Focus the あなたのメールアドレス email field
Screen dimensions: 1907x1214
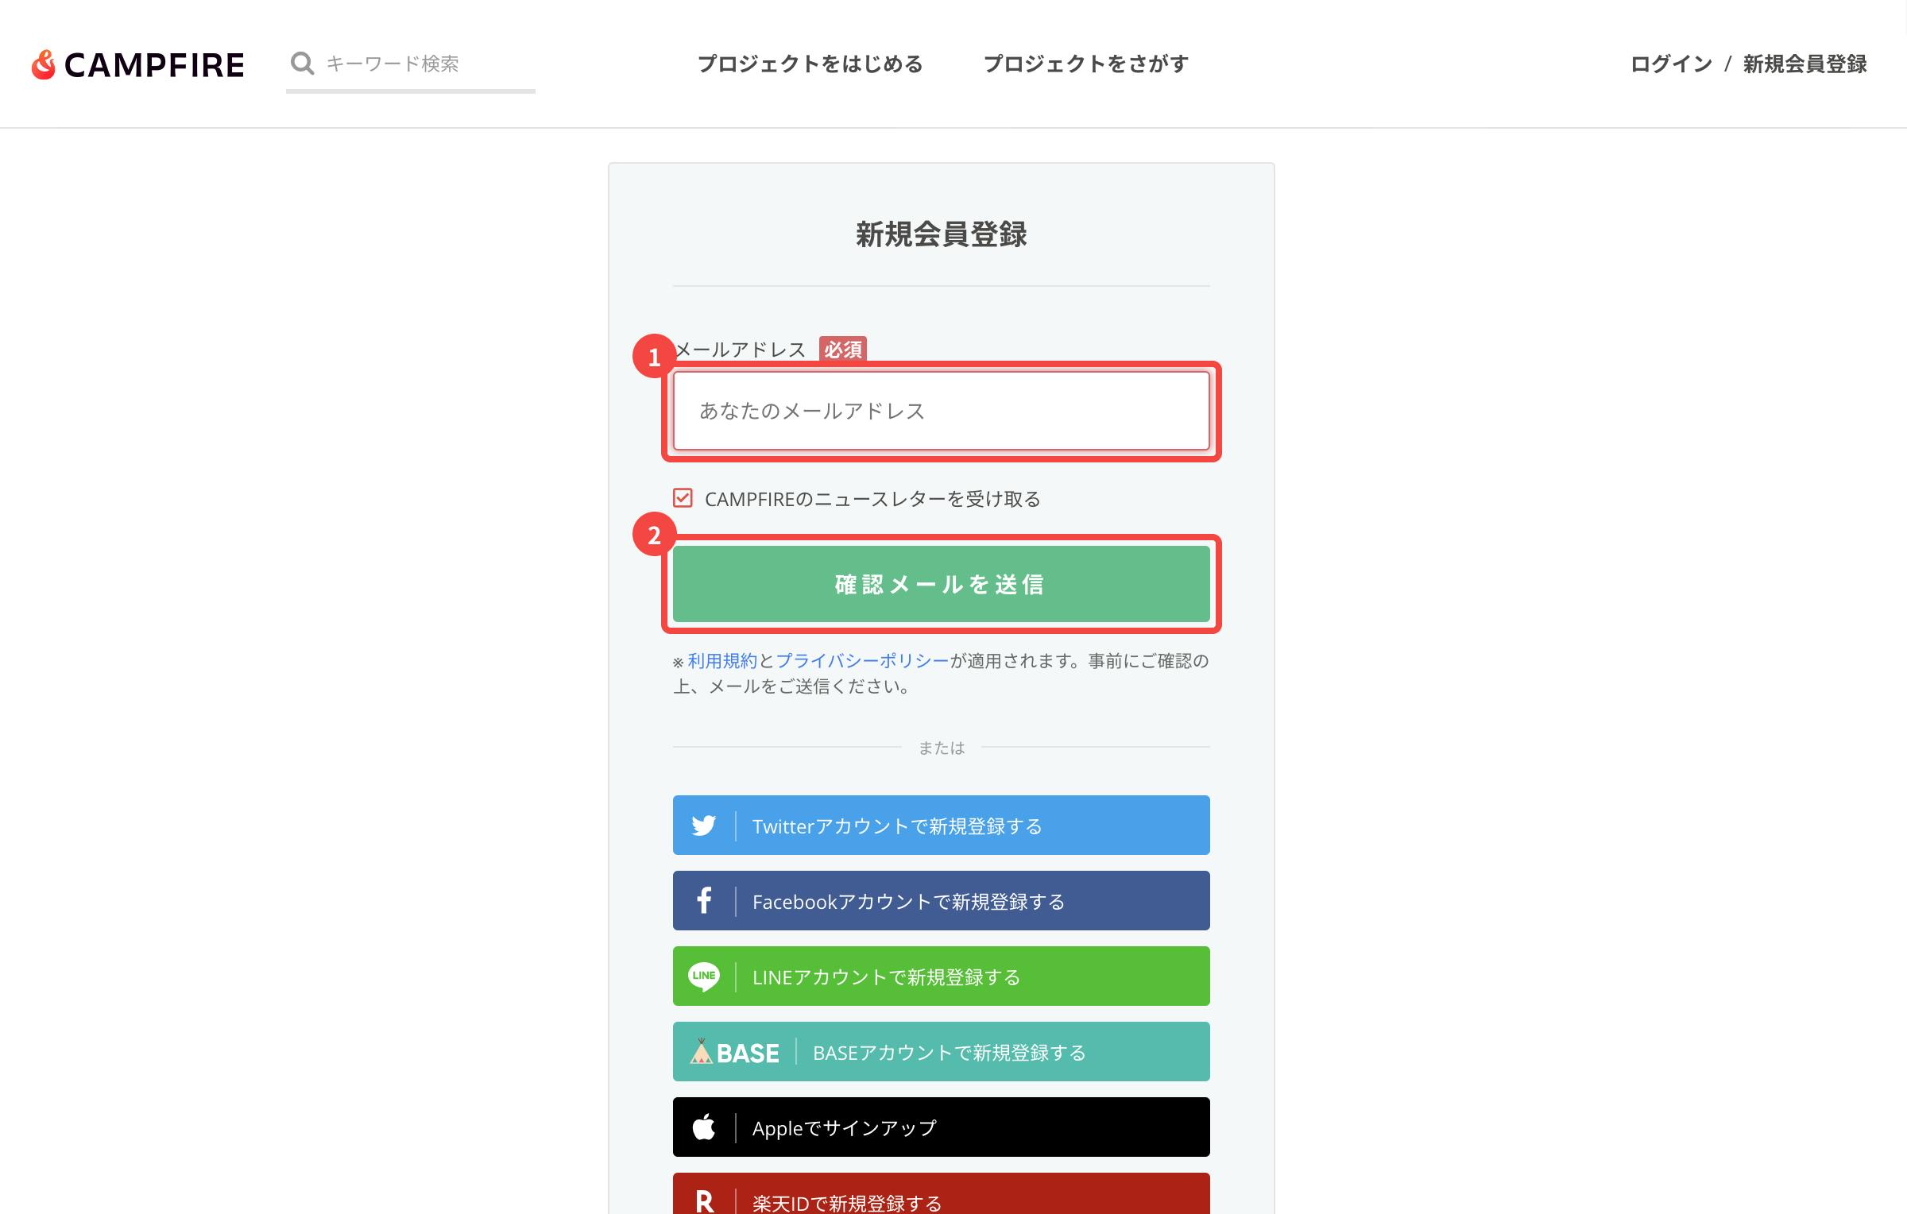[x=941, y=411]
